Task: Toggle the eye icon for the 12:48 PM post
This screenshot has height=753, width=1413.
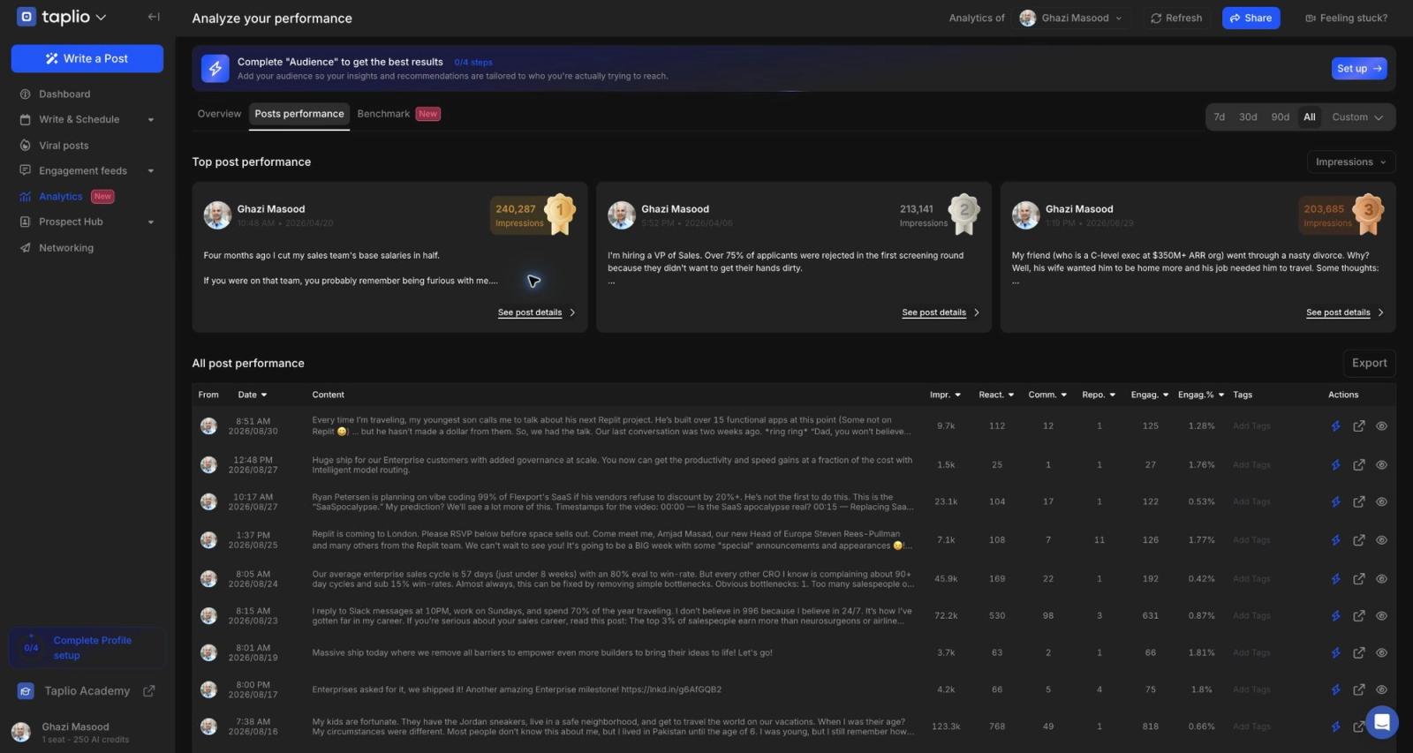Action: click(1381, 465)
